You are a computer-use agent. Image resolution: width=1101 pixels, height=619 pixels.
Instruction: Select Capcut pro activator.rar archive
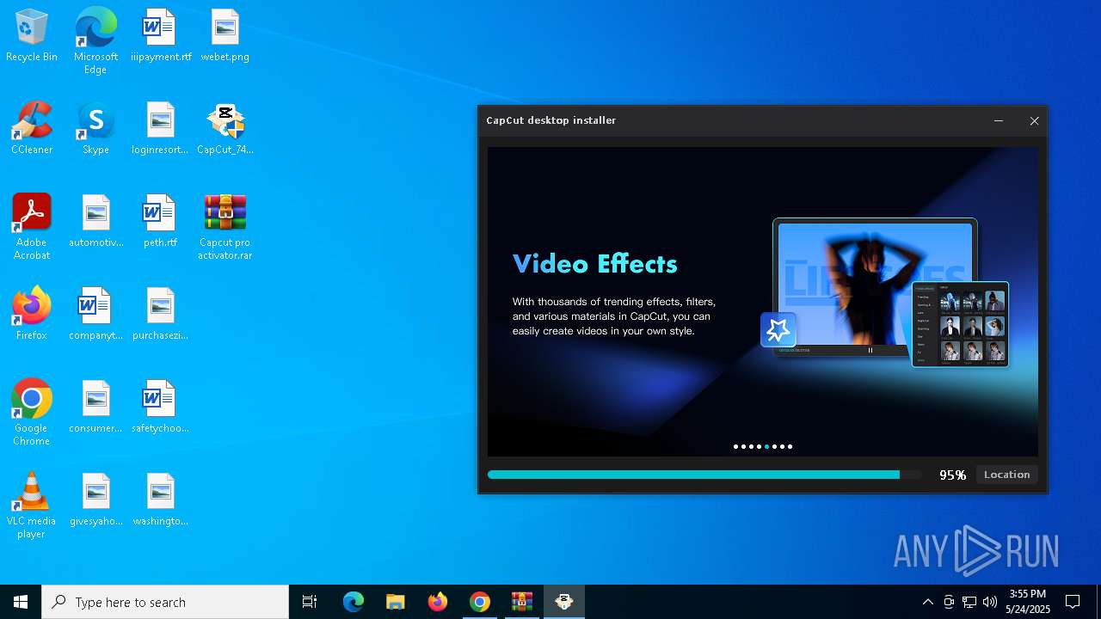pos(225,227)
